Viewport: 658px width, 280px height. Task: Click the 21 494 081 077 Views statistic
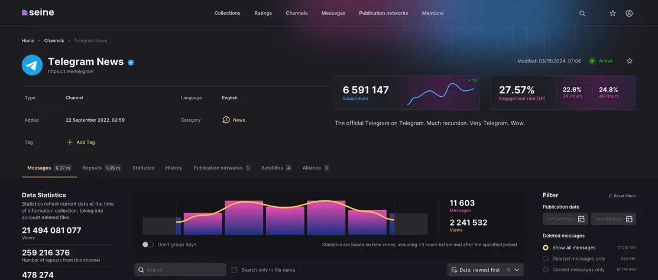point(51,230)
